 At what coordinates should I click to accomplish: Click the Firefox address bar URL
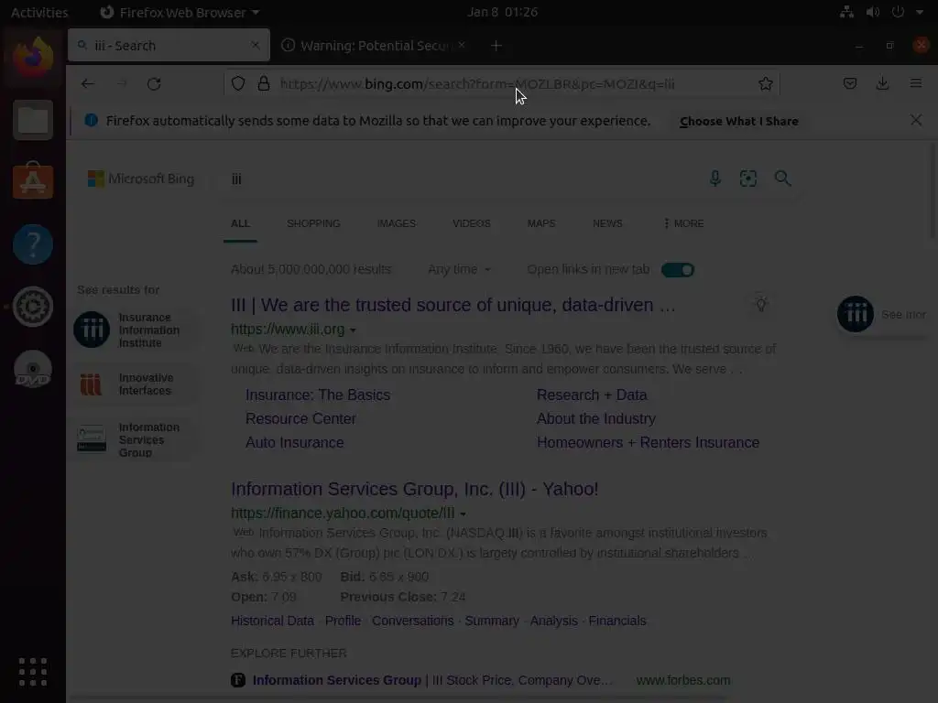pyautogui.click(x=477, y=83)
